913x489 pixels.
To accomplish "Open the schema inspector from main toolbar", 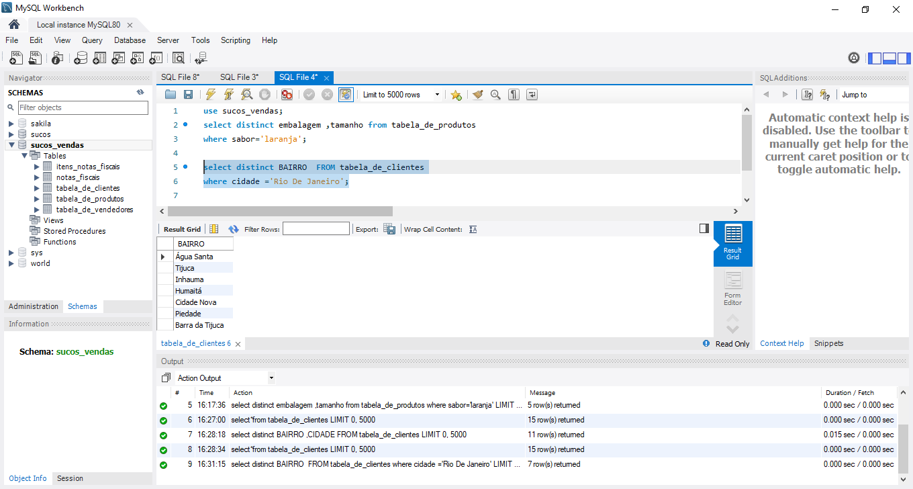I will click(x=57, y=58).
